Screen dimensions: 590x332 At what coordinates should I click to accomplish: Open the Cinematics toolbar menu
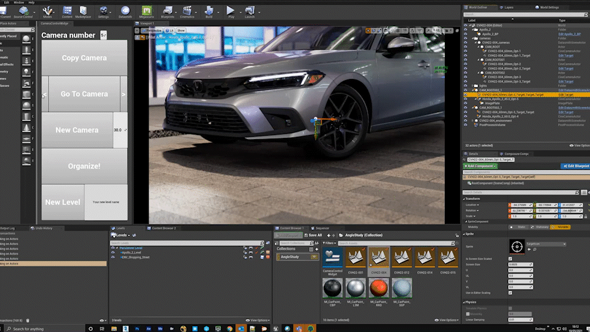click(188, 11)
